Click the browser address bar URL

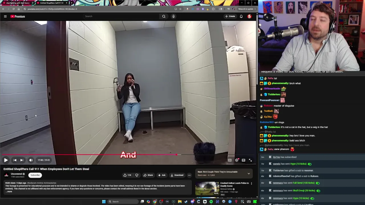point(52,9)
